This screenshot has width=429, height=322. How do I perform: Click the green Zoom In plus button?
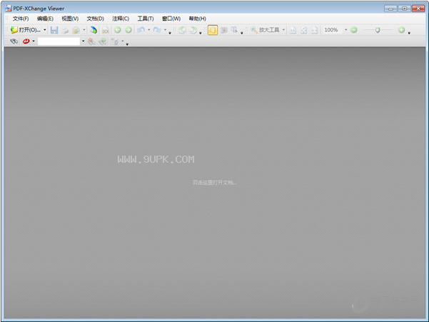(402, 30)
